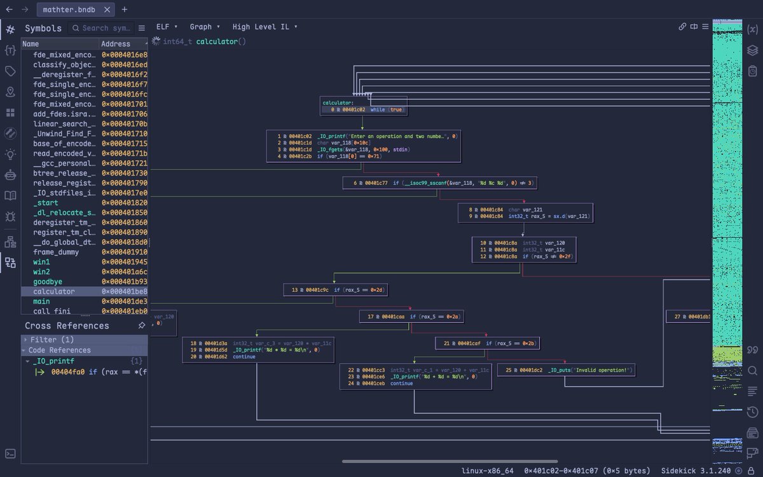Open the Graph view mode dropdown
This screenshot has height=477, width=763.
[205, 27]
